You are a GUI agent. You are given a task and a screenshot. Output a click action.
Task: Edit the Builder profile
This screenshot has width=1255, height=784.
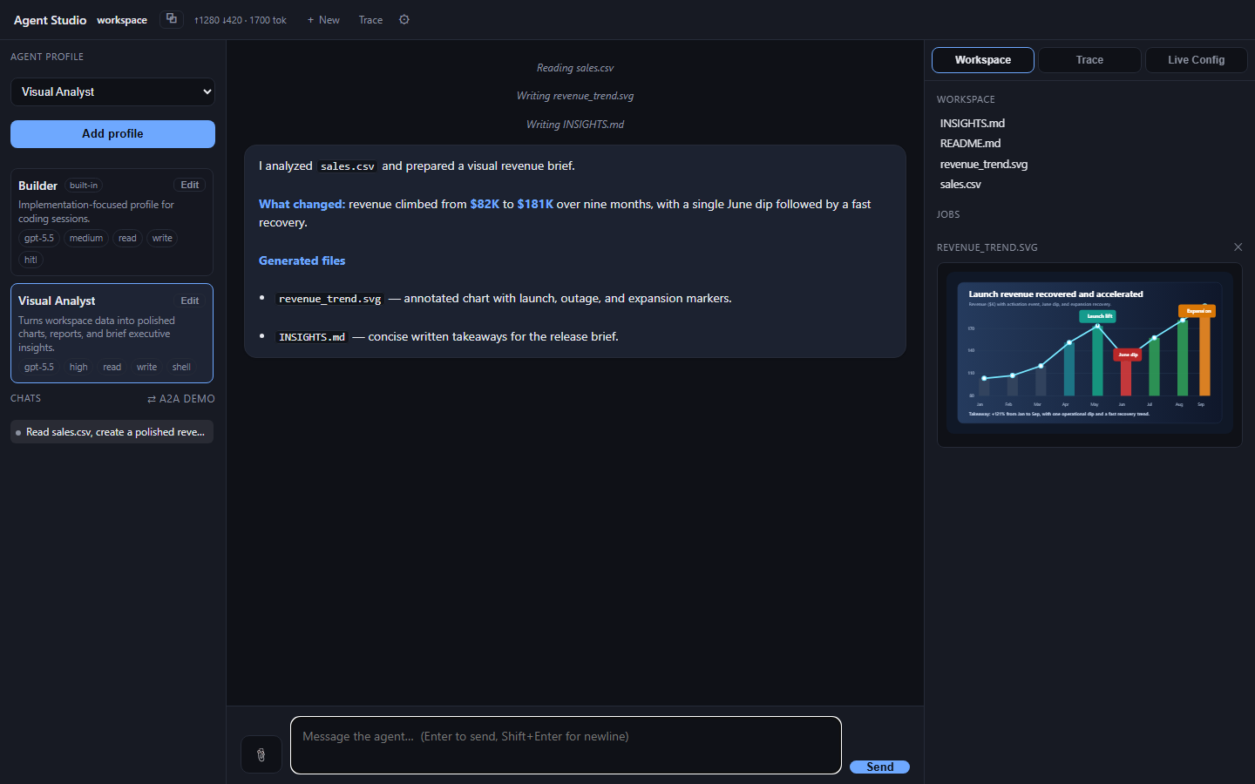coord(190,185)
